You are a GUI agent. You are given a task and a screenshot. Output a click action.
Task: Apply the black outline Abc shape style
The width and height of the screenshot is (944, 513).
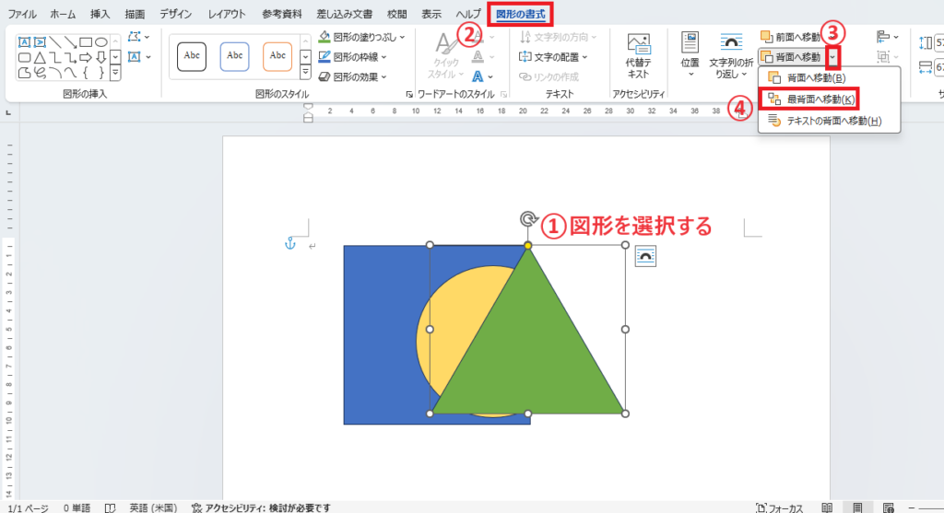[192, 56]
